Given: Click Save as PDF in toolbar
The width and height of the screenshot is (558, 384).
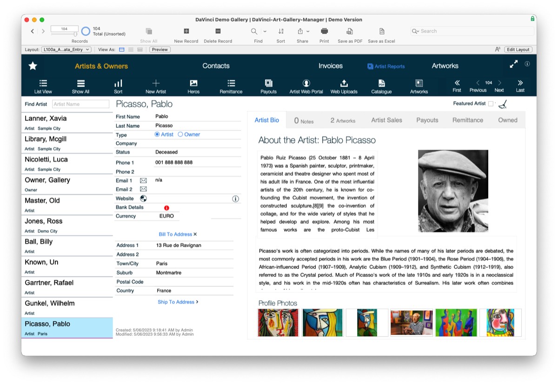Looking at the screenshot, I should tap(350, 35).
